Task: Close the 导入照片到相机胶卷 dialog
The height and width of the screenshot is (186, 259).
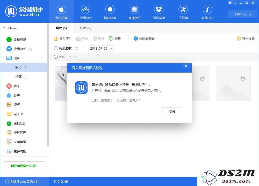Action: (x=186, y=66)
